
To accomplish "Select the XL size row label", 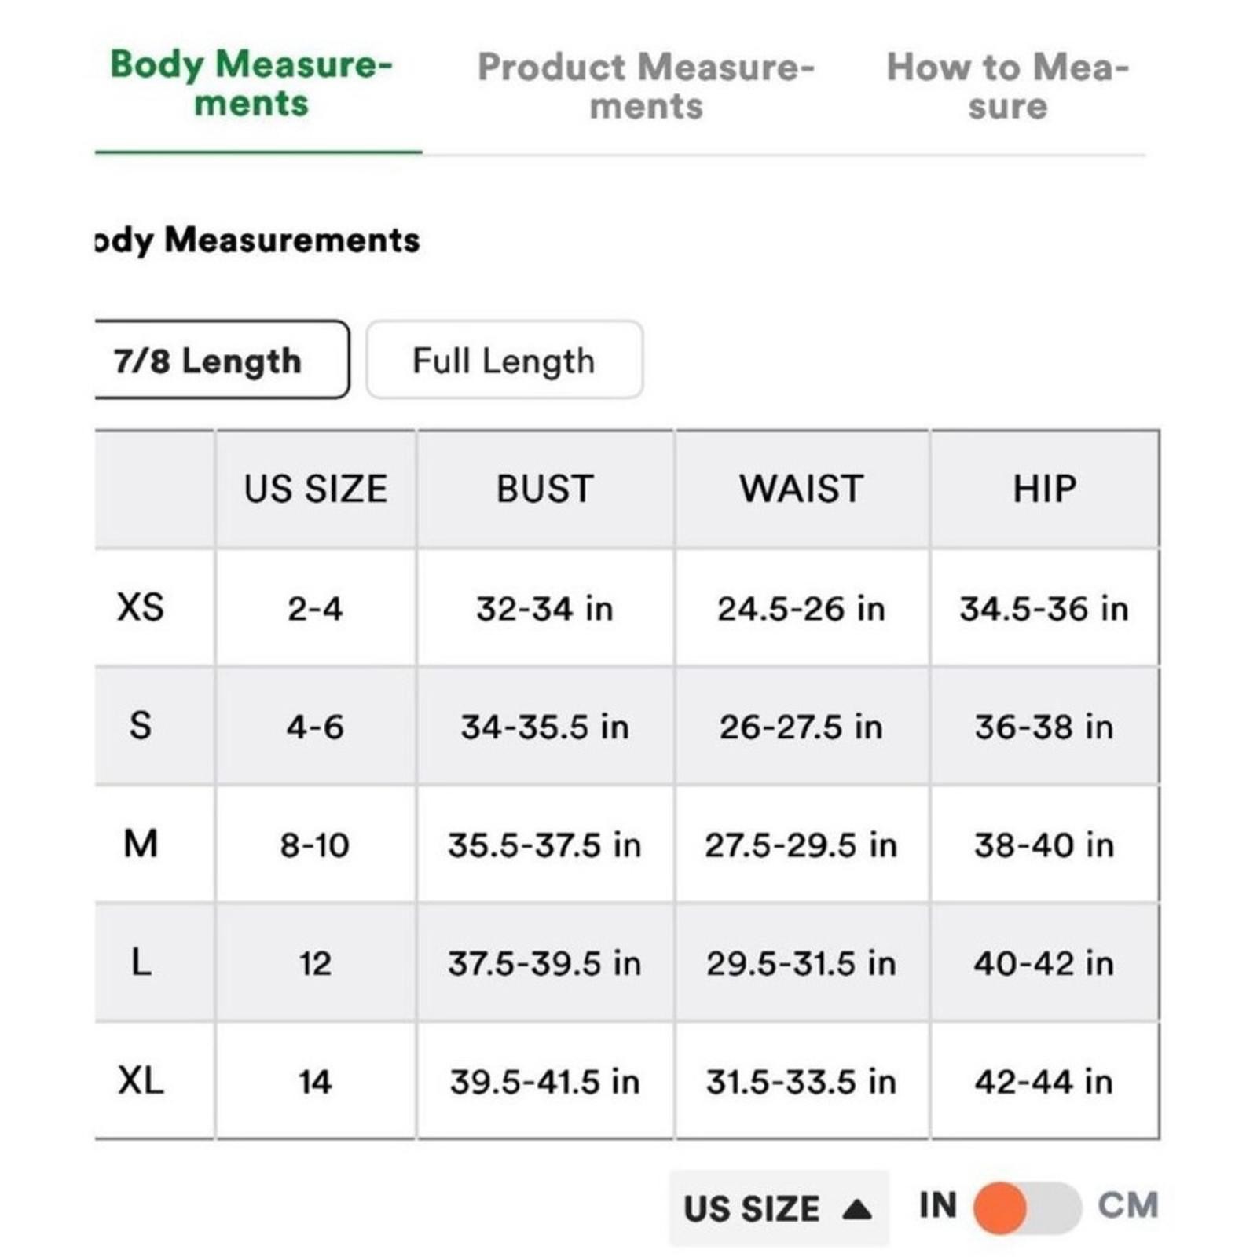I will [141, 1080].
